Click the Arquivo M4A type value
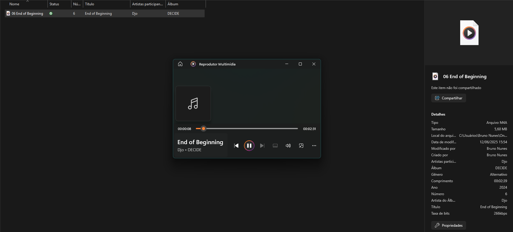This screenshot has height=232, width=513. (x=497, y=123)
